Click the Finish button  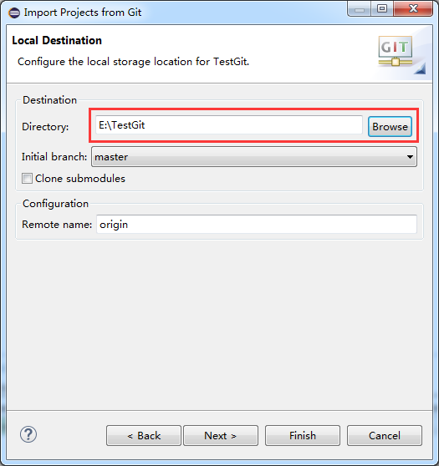click(303, 435)
